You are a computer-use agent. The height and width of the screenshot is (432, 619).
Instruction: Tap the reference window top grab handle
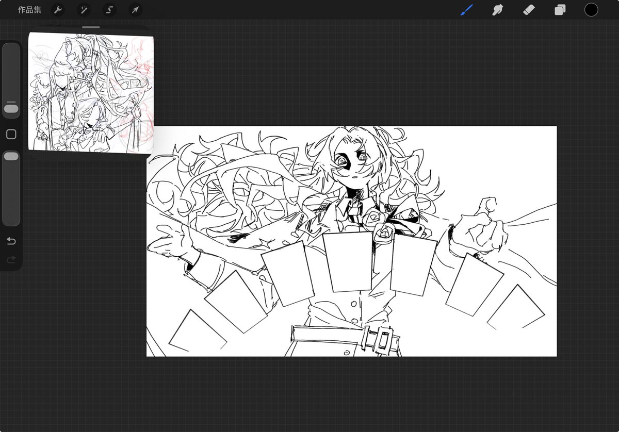(x=91, y=27)
